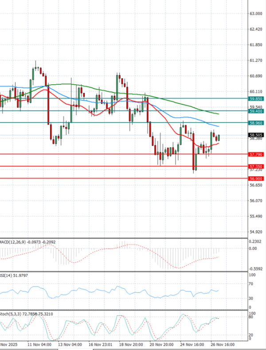Click the right end of green moving average
Viewport: 266px width, 350px height.
[x=219, y=114]
